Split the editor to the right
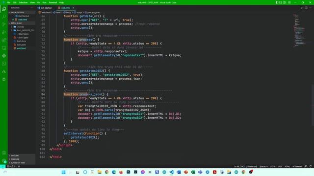This screenshot has height=176, width=314. 306,8
